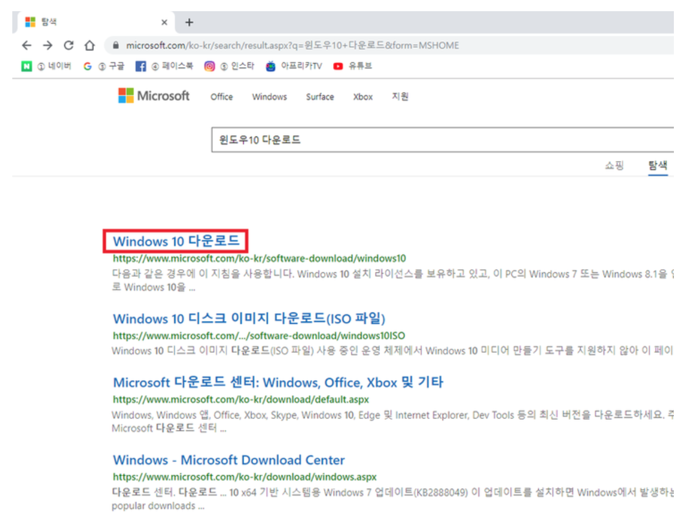Click description mentioning KB2888049
Image resolution: width=694 pixels, height=530 pixels.
393,499
